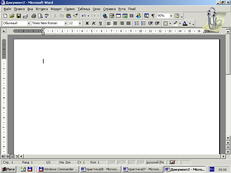Insert Excel worksheet icon

click(x=125, y=16)
